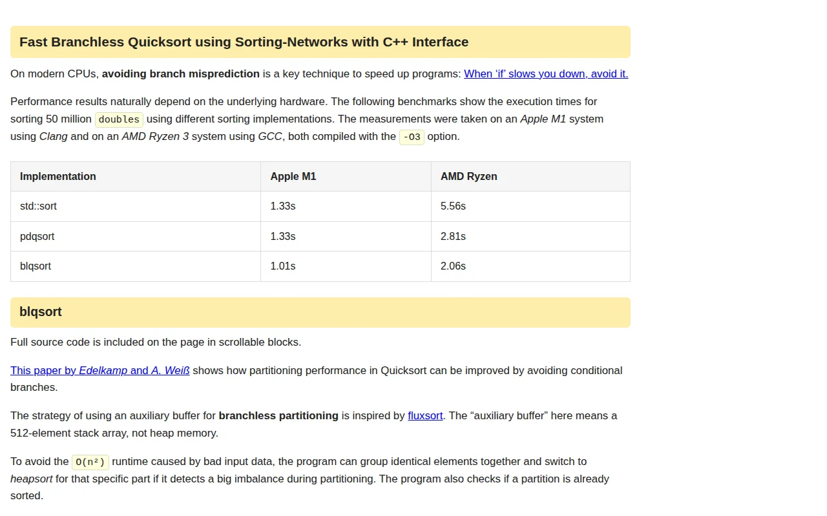Click the inline code "-O3"
Viewport: 827px width, 516px height.
pos(412,137)
